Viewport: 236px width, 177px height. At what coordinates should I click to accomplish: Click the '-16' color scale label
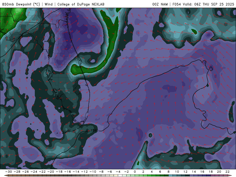pos(68,172)
